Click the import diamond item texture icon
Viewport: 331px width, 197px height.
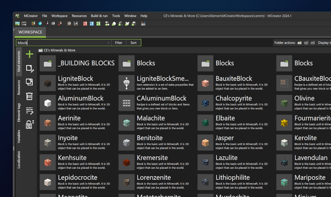pos(40,23)
